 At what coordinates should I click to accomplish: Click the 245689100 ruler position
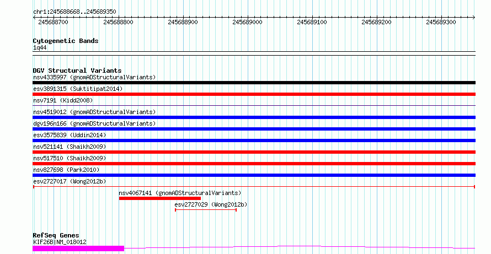click(x=312, y=22)
